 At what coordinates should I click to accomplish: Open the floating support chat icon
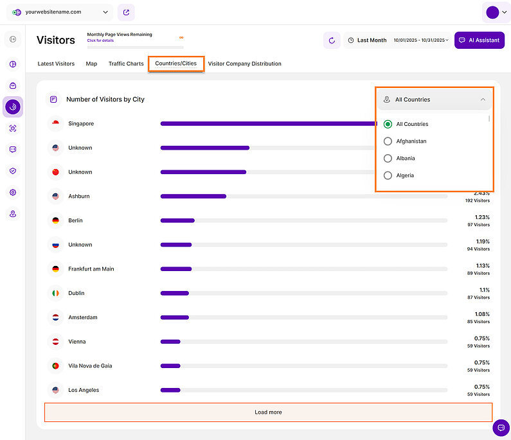click(x=501, y=428)
